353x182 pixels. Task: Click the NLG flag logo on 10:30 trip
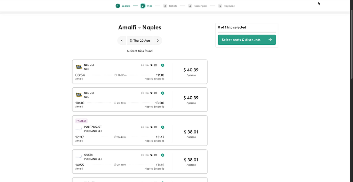79,95
